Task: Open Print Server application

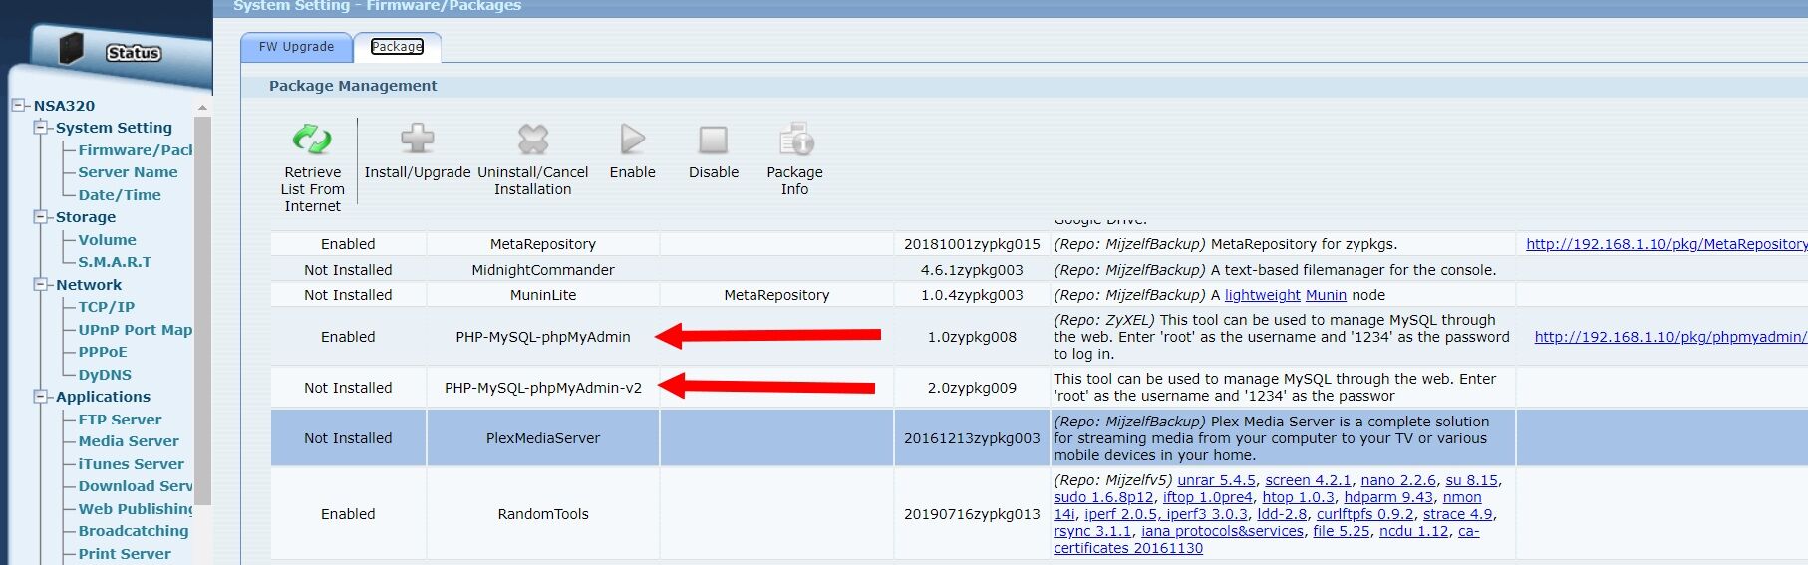Action: [x=125, y=553]
